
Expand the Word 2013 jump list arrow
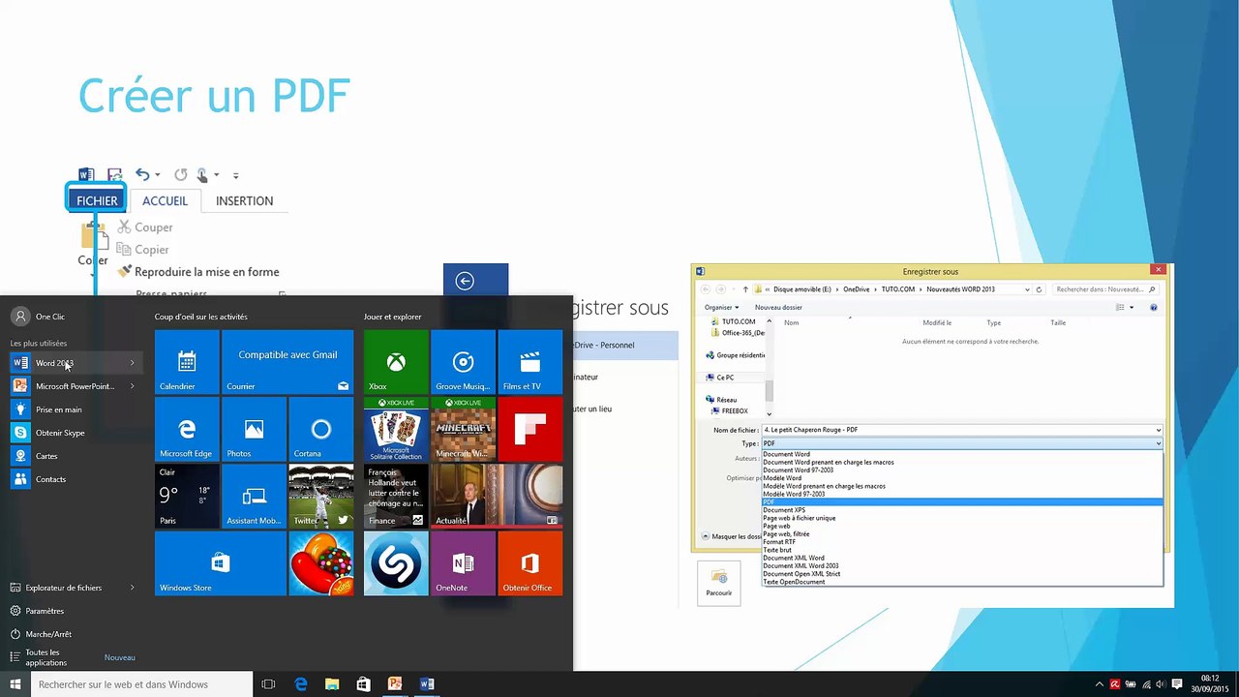pos(132,363)
